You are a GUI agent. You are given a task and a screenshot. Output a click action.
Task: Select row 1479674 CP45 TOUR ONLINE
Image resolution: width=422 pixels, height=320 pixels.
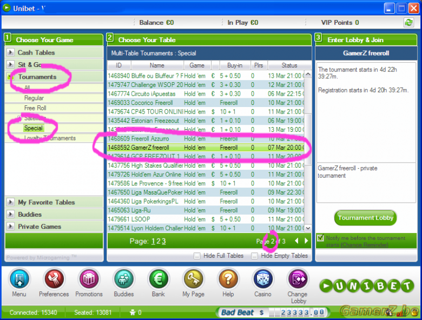pos(206,111)
